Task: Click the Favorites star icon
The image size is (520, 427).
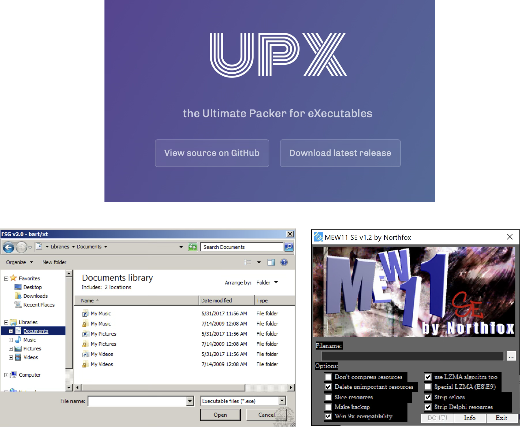Action: click(13, 278)
